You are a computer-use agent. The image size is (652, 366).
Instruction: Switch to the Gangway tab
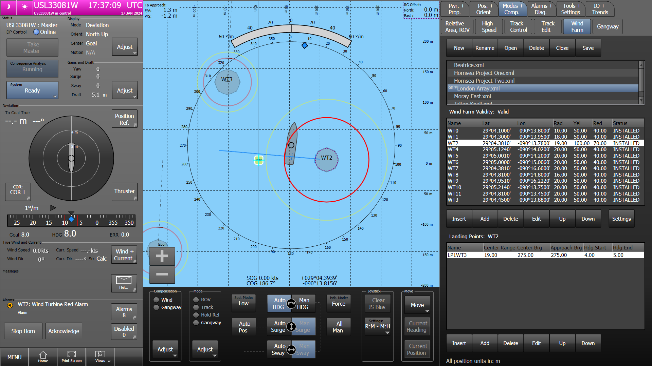point(608,26)
